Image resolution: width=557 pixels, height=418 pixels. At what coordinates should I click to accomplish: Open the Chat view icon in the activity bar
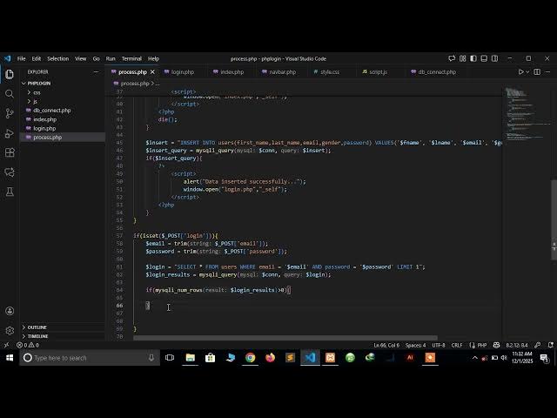[10, 172]
